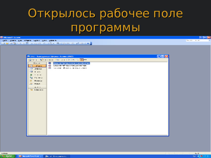Image resolution: width=211 pixels, height=158 pixels.
Task: Select Макросы in the objects panel
Action: coord(37,81)
